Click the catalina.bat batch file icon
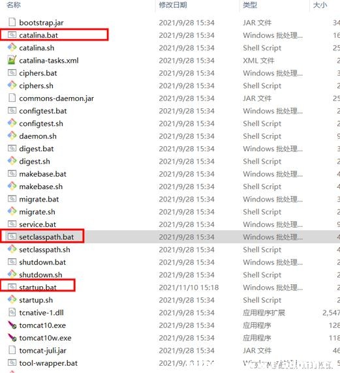The height and width of the screenshot is (373, 340). [x=12, y=35]
